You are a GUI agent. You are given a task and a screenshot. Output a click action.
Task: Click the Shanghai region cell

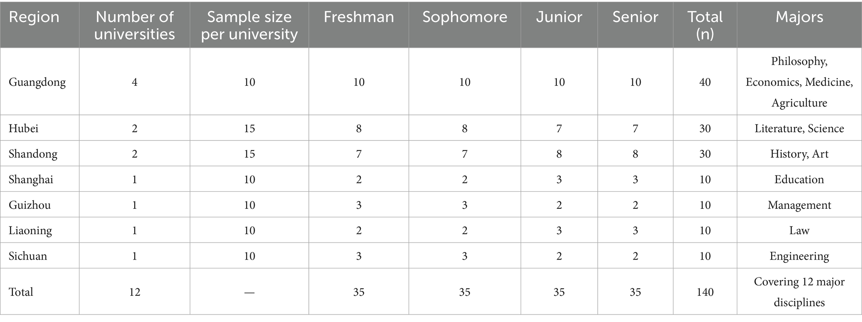point(31,179)
